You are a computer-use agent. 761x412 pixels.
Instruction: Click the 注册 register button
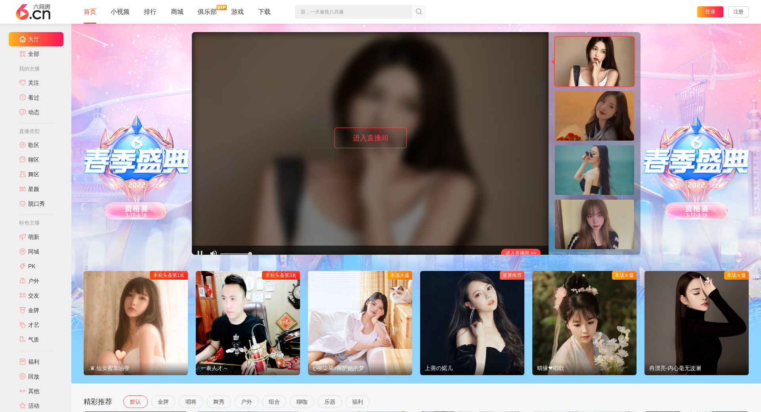pyautogui.click(x=738, y=12)
